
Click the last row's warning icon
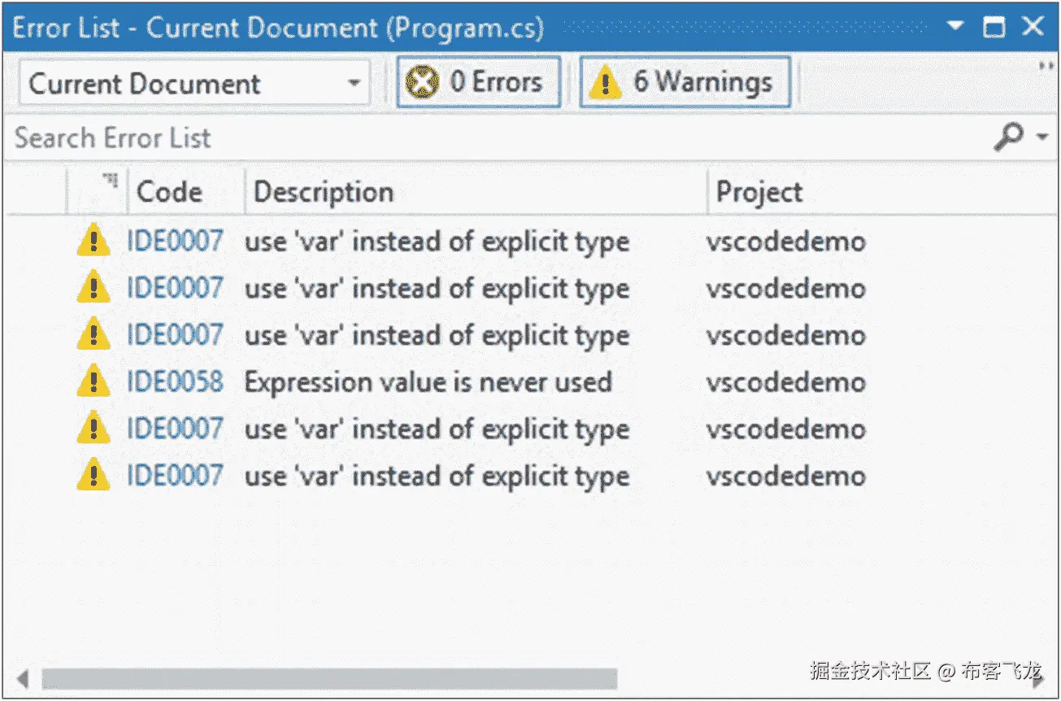[x=93, y=476]
